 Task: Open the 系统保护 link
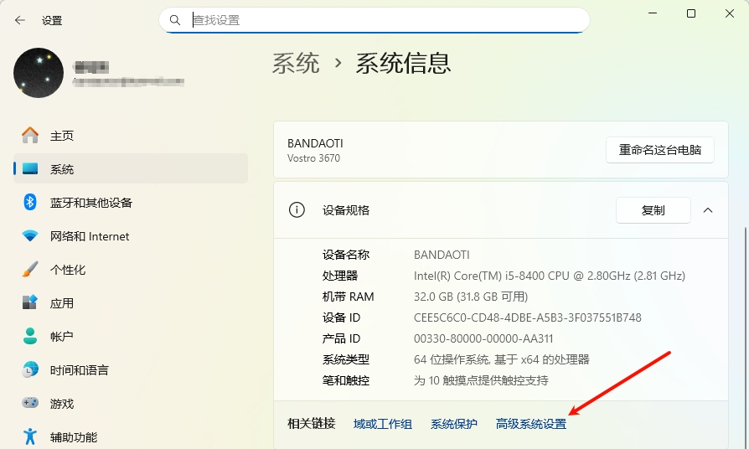pos(454,424)
